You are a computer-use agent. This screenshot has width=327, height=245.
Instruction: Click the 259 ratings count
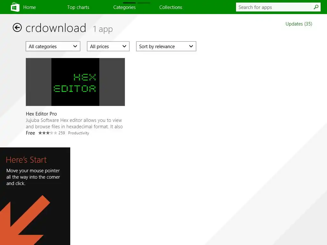[x=62, y=133]
